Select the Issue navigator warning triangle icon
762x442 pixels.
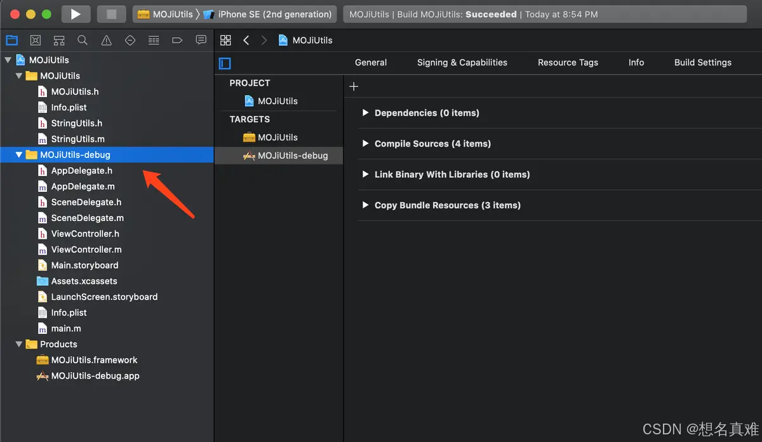click(x=106, y=40)
